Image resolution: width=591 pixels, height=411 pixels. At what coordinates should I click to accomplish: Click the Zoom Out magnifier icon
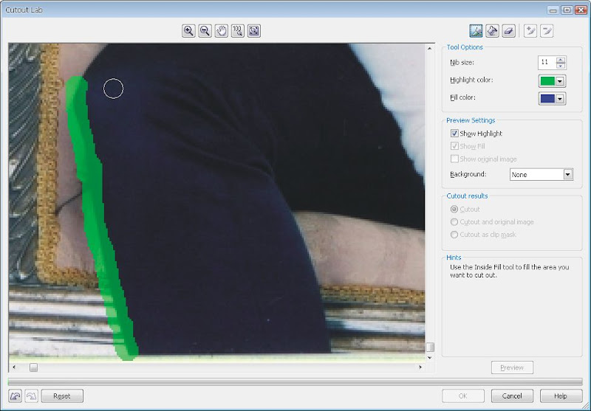[x=205, y=31]
